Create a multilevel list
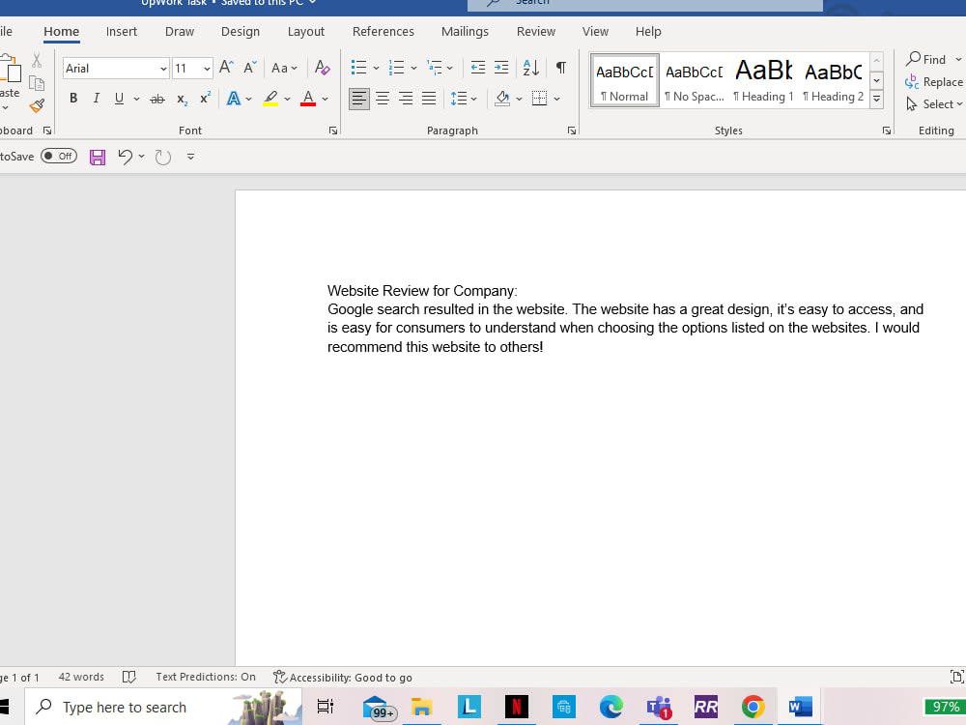966x725 pixels. (435, 68)
